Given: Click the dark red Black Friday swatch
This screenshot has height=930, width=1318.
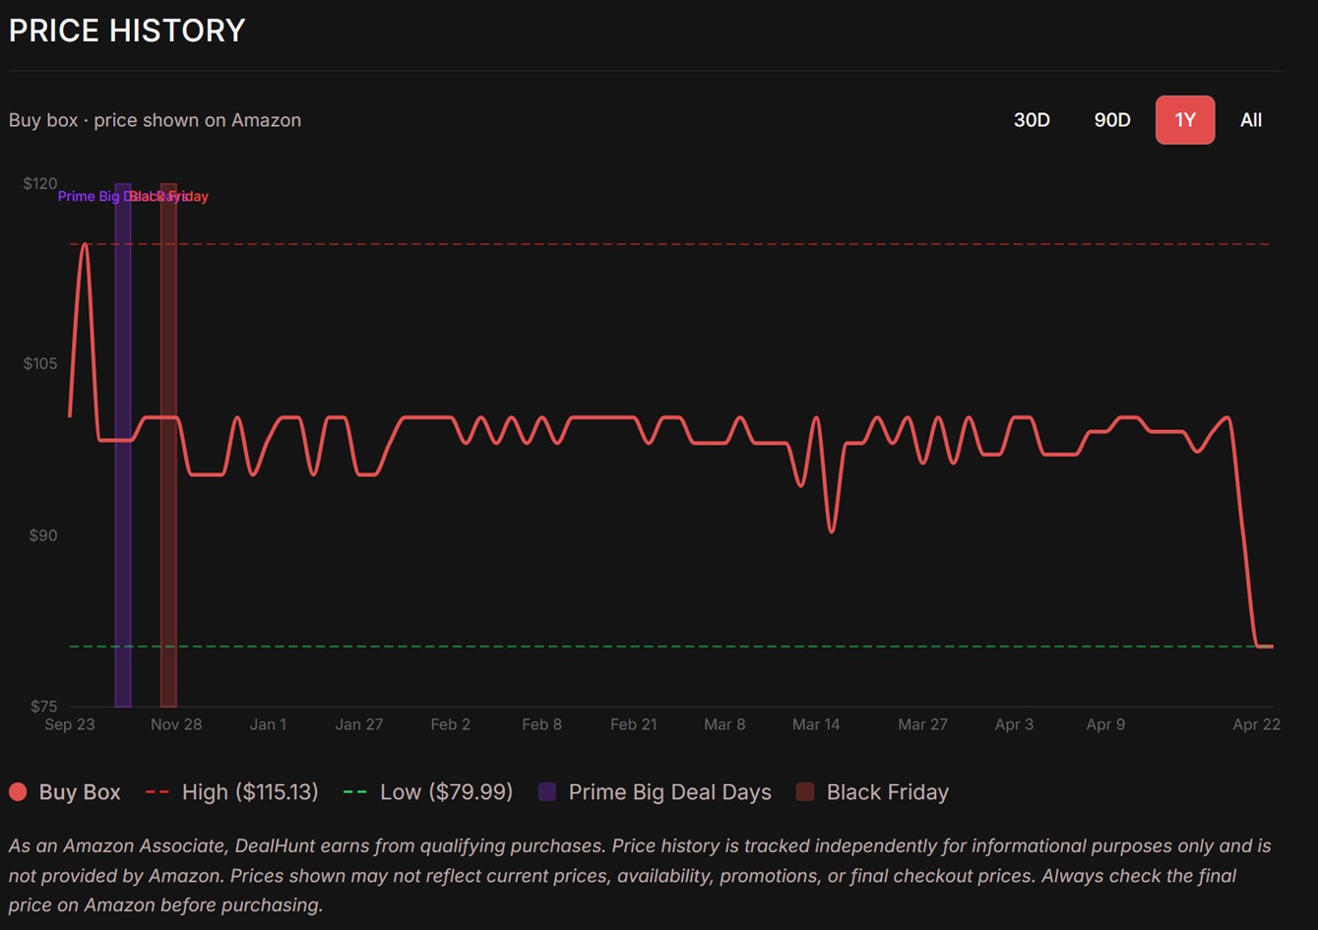Looking at the screenshot, I should [805, 792].
